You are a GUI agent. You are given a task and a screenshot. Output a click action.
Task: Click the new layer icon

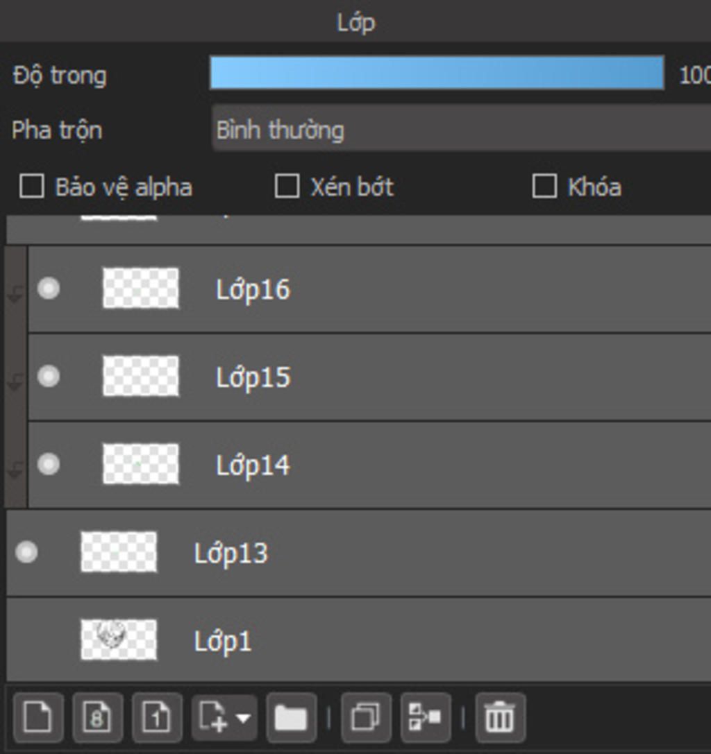click(x=38, y=717)
